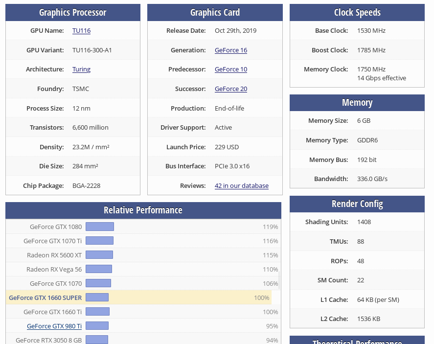Screen dimensions: 434x344
Task: Select the 192 bit memory bus value
Action: 367,160
